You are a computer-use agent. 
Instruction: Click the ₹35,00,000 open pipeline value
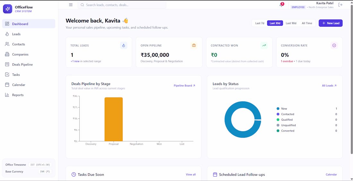coord(155,55)
